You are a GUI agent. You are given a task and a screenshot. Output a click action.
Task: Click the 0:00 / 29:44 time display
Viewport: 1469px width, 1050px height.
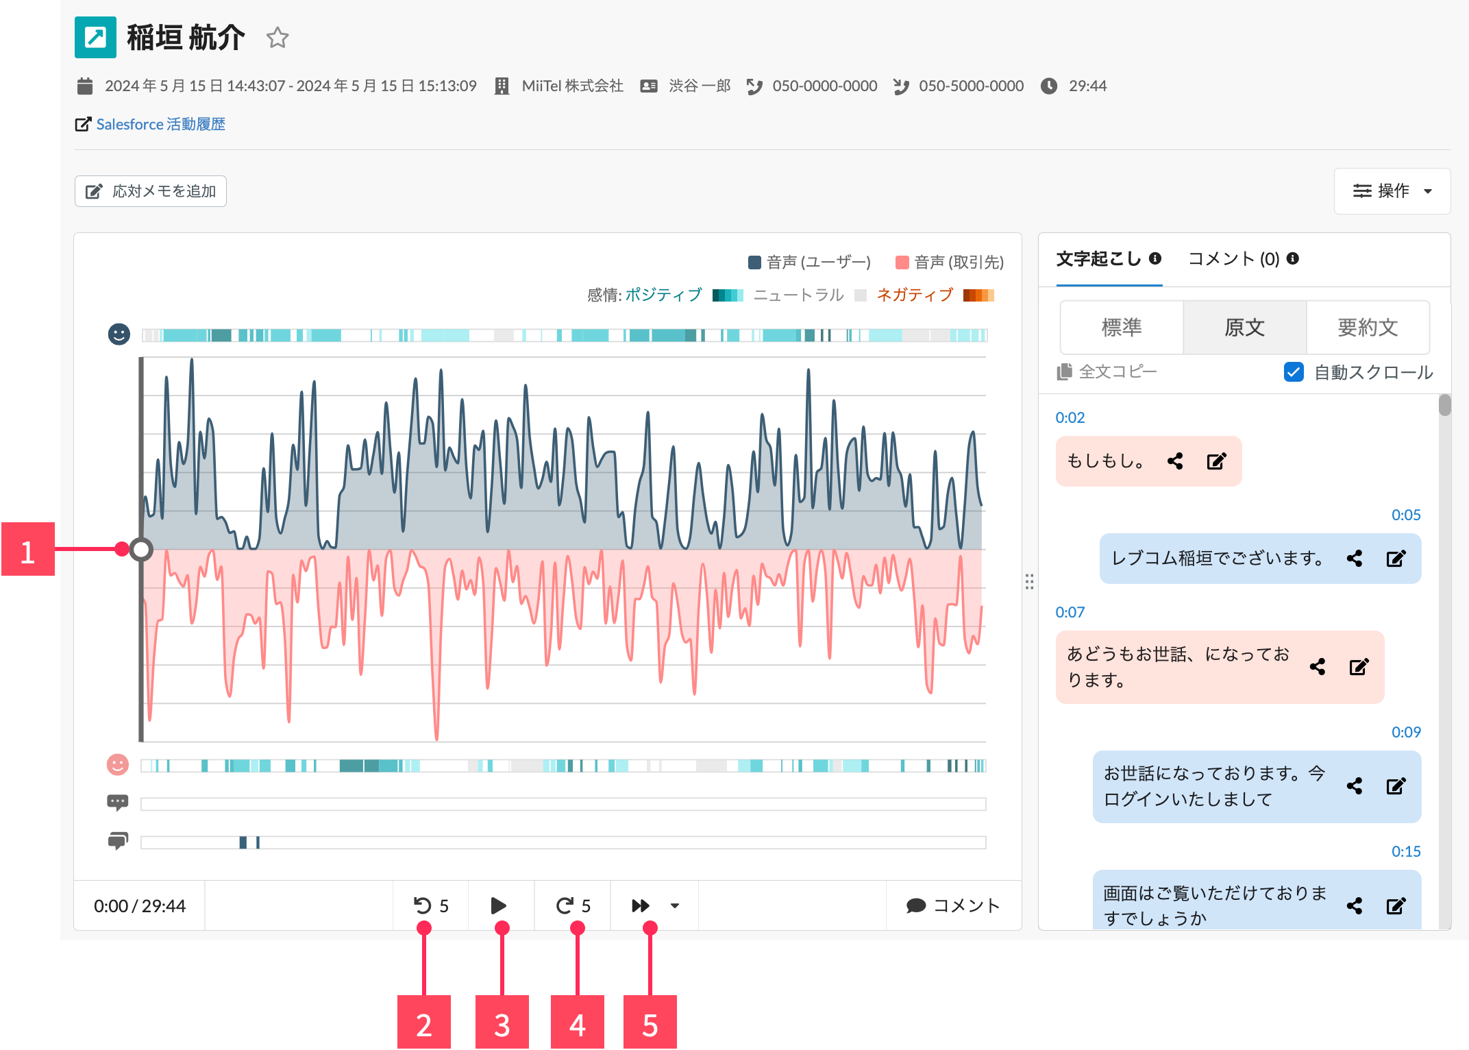(140, 906)
